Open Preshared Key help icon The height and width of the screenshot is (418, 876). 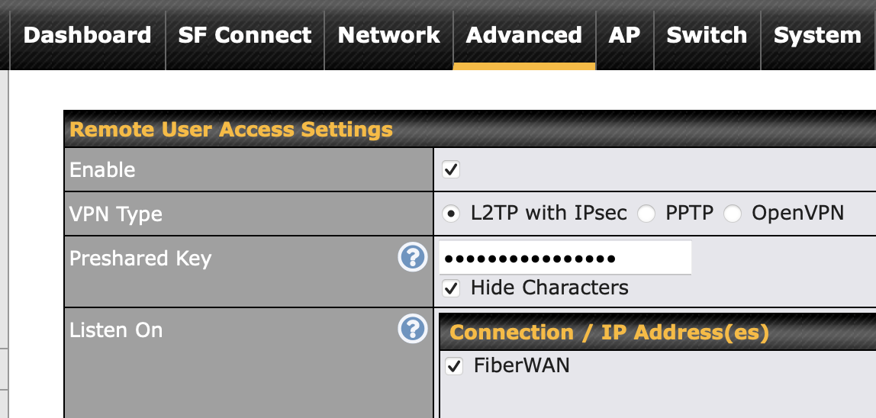point(412,258)
